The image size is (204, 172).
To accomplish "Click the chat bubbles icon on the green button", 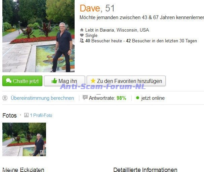I will click(x=9, y=81).
